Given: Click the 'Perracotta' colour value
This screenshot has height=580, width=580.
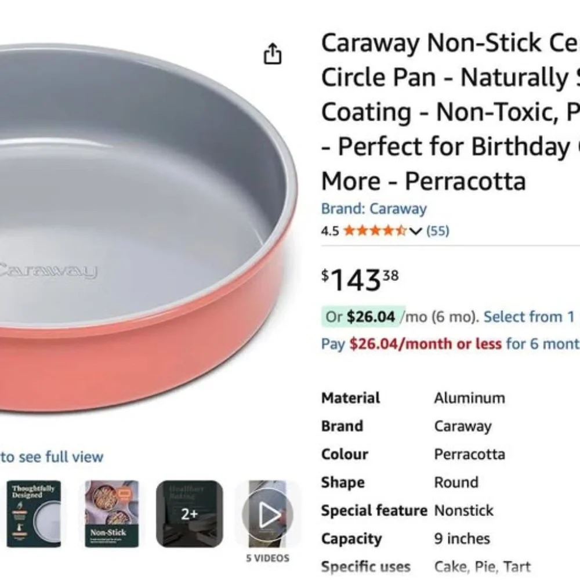Looking at the screenshot, I should pyautogui.click(x=469, y=454).
